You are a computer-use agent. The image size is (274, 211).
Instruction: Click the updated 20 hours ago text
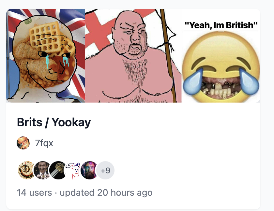click(x=106, y=193)
